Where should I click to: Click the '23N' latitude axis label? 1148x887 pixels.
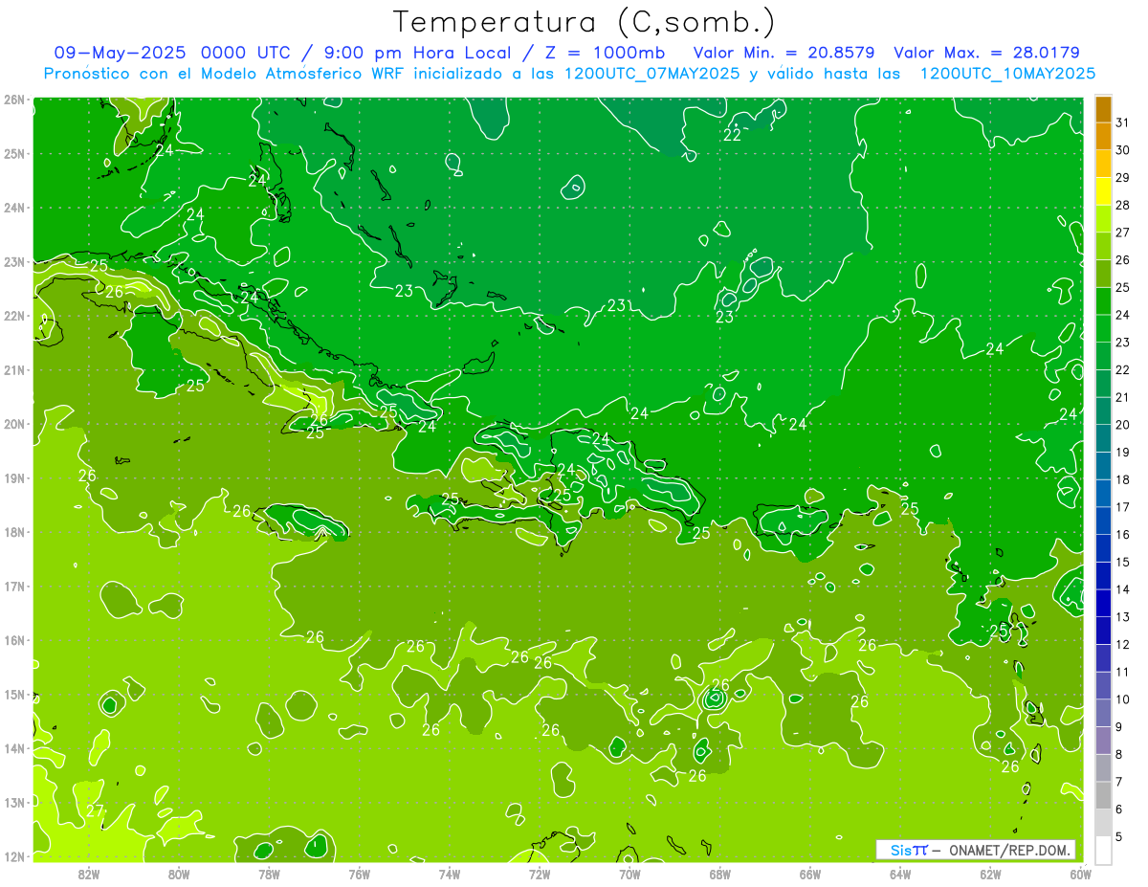pos(14,261)
